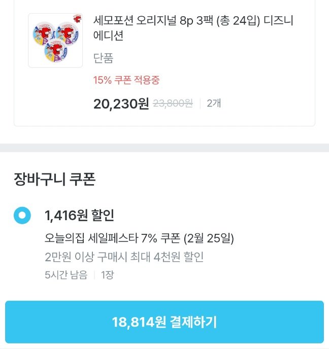The image size is (329, 349).
Task: Click empty space right of 2개 in the card
Action: (269, 103)
